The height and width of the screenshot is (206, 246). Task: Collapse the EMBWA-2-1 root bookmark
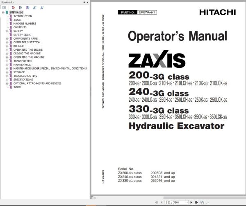3,12
